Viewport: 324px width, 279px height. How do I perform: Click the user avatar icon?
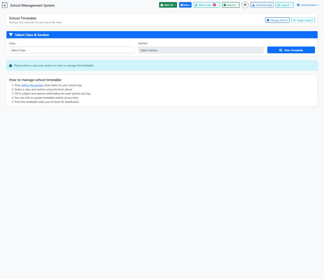point(298,5)
